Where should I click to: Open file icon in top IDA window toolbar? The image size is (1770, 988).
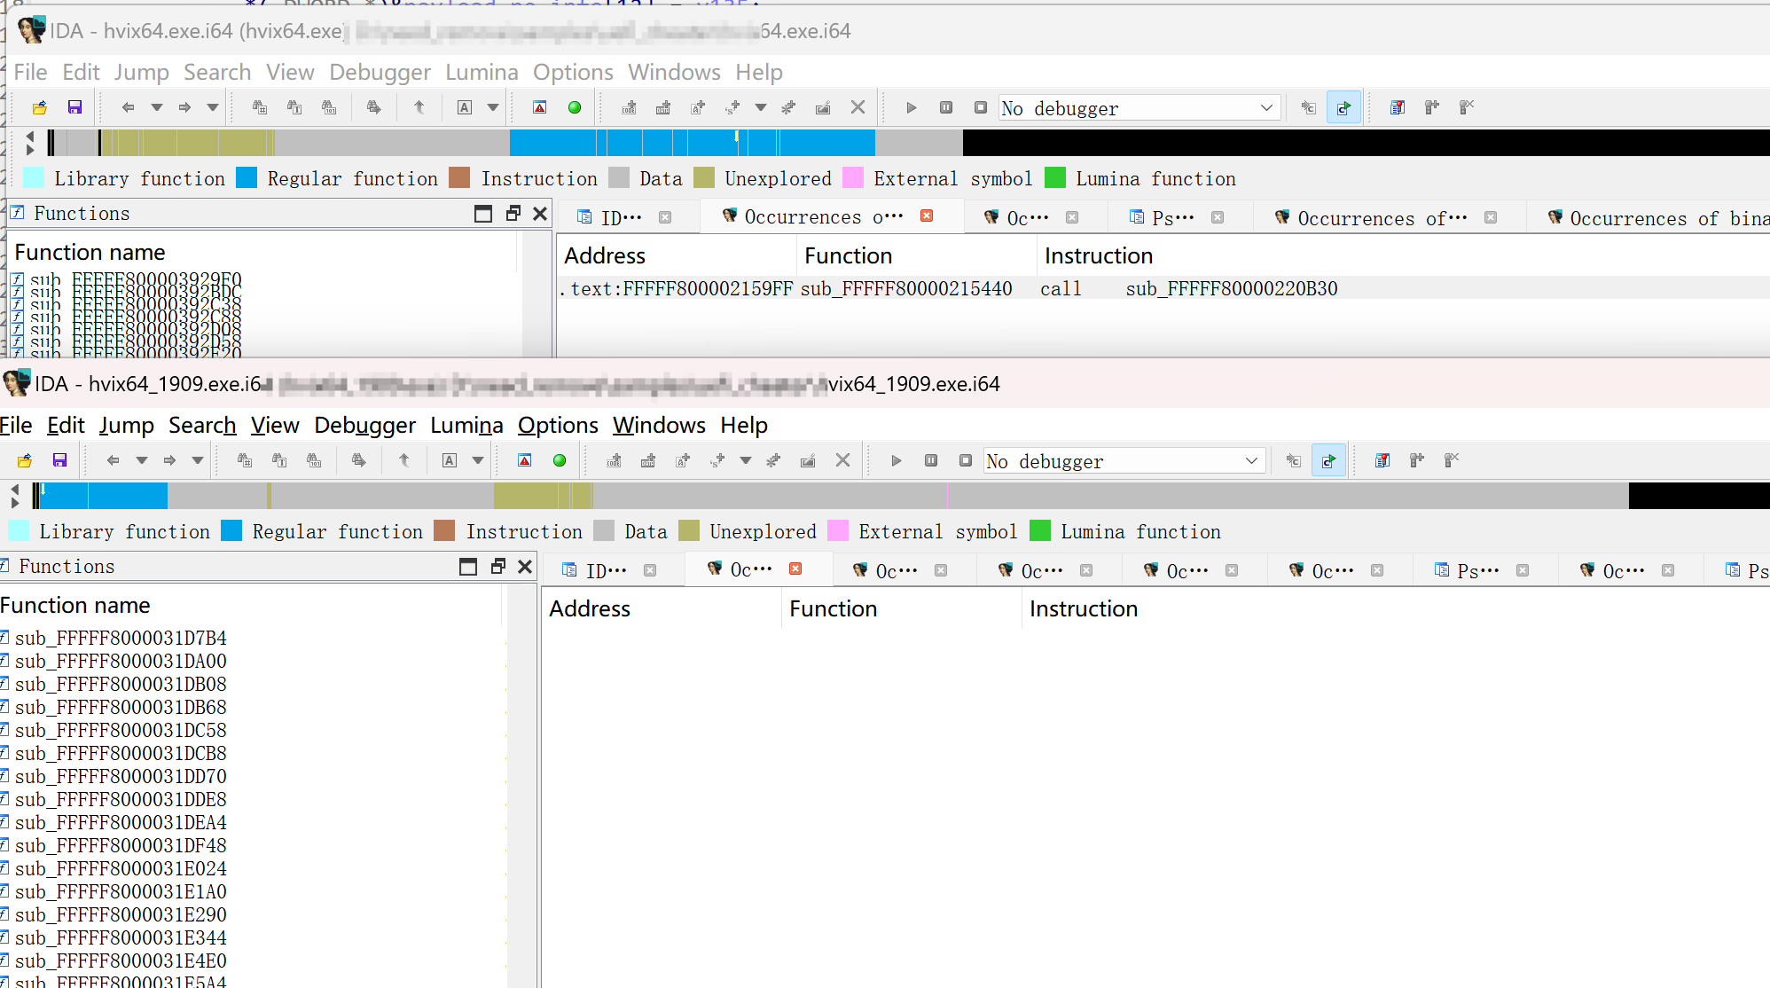click(x=39, y=107)
